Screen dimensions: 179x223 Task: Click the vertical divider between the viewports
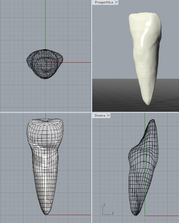(x=92, y=111)
